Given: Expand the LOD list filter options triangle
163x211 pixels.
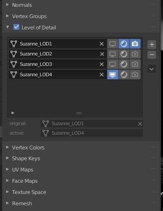Looking at the screenshot, I should 13,113.
